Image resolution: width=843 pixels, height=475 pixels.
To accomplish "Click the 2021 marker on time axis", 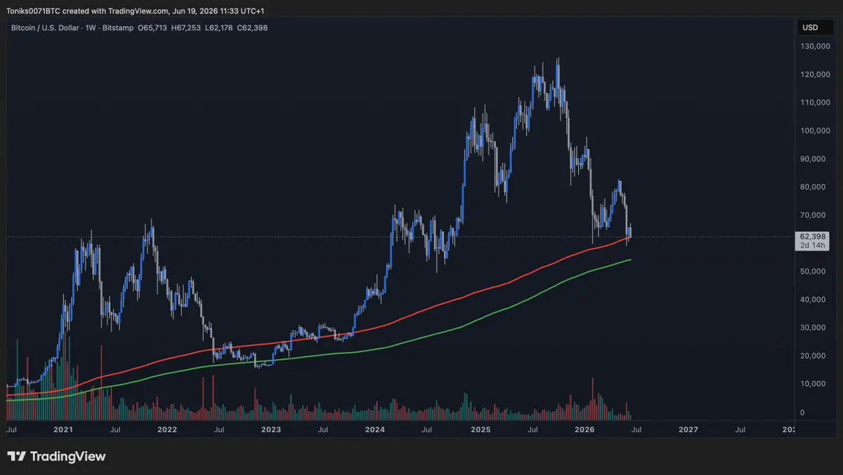I will pos(63,429).
